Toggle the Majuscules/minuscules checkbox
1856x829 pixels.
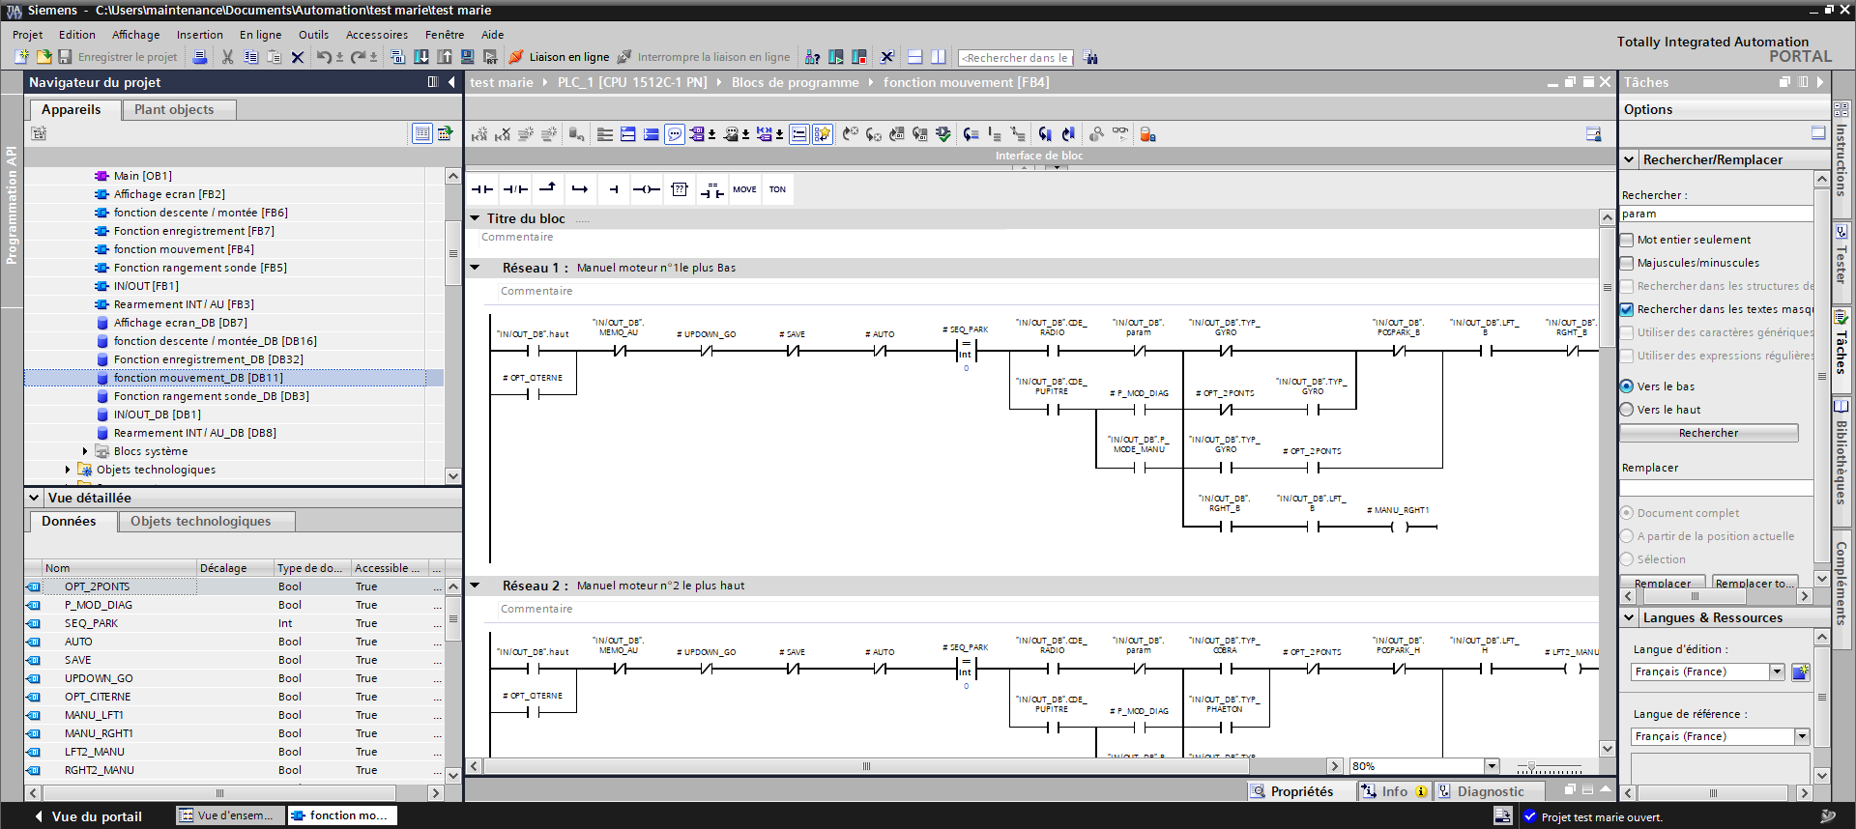pyautogui.click(x=1628, y=263)
